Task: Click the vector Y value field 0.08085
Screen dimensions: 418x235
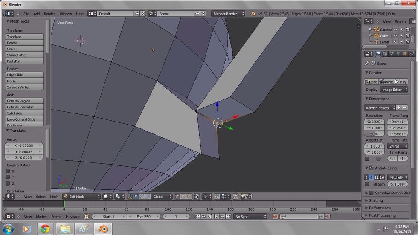Action: [x=24, y=151]
